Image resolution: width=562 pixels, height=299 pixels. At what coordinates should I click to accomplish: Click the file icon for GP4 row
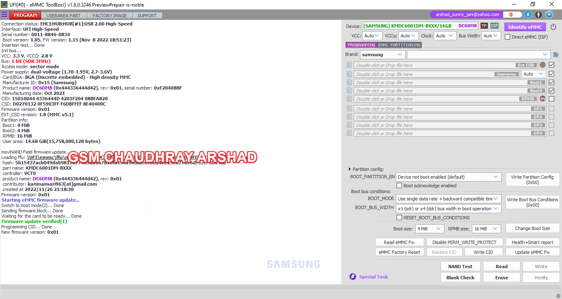coord(349,133)
